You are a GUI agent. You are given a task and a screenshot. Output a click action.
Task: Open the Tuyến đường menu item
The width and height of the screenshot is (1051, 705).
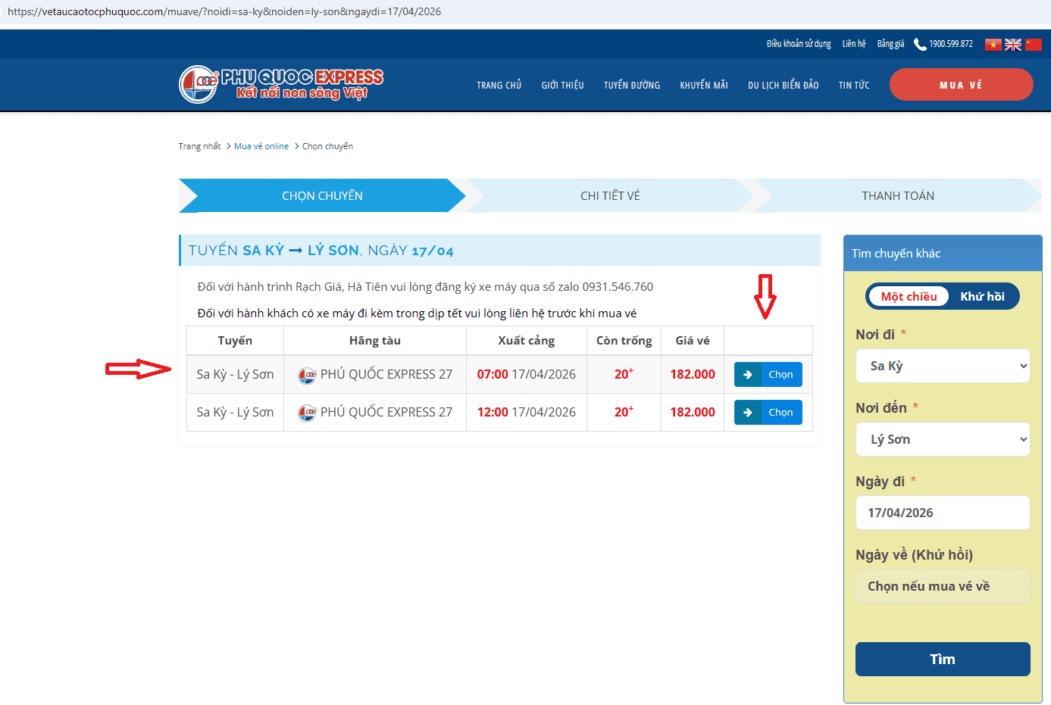[631, 86]
